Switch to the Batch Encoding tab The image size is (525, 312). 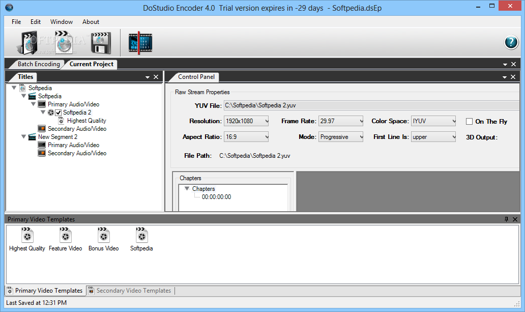coord(39,64)
